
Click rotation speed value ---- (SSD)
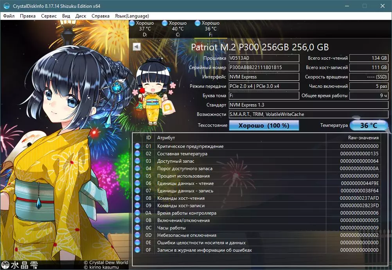369,77
